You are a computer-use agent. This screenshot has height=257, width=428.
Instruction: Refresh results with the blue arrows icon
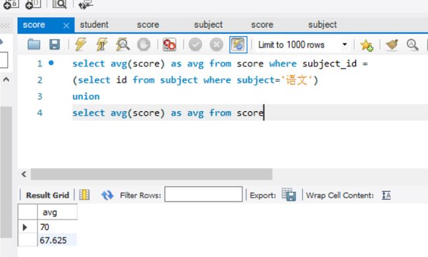click(x=107, y=195)
